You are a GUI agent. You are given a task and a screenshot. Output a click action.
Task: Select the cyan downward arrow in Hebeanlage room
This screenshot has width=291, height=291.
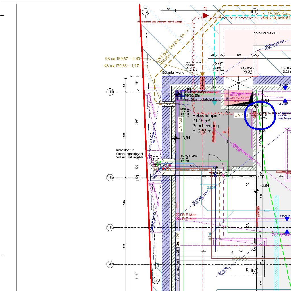214,103
